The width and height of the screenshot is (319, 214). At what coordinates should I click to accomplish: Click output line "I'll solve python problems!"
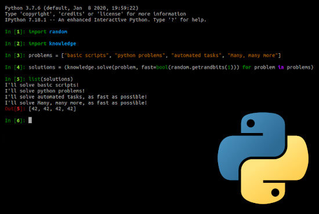[45, 91]
